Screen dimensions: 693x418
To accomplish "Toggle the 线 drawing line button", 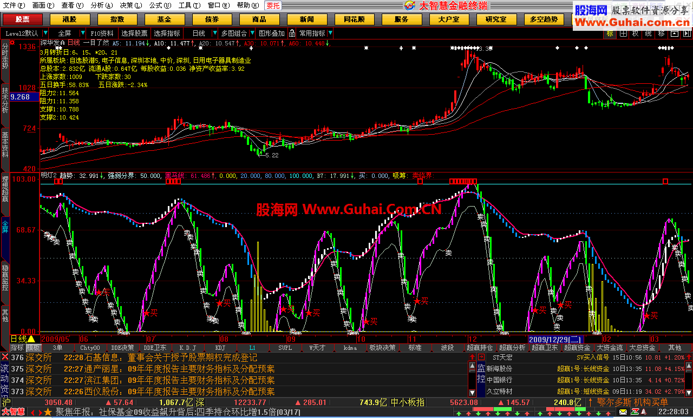I will point(648,33).
